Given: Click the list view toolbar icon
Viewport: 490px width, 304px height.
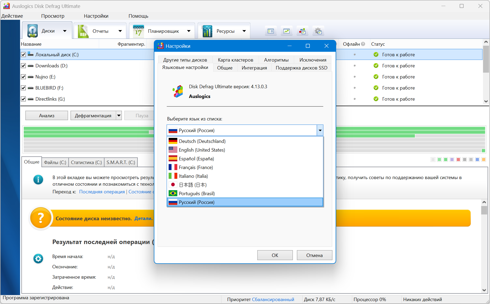Looking at the screenshot, I should (x=271, y=31).
